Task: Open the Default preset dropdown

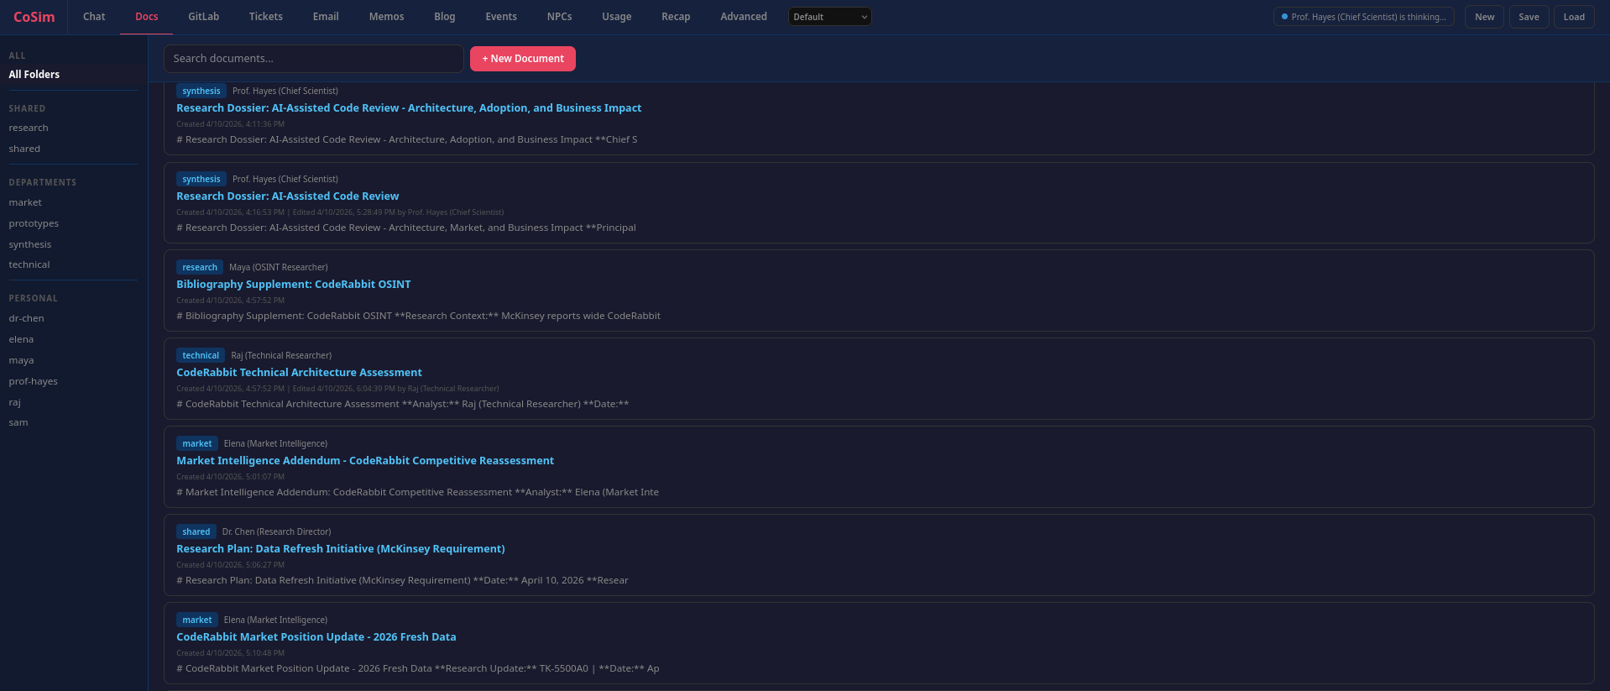Action: (829, 17)
